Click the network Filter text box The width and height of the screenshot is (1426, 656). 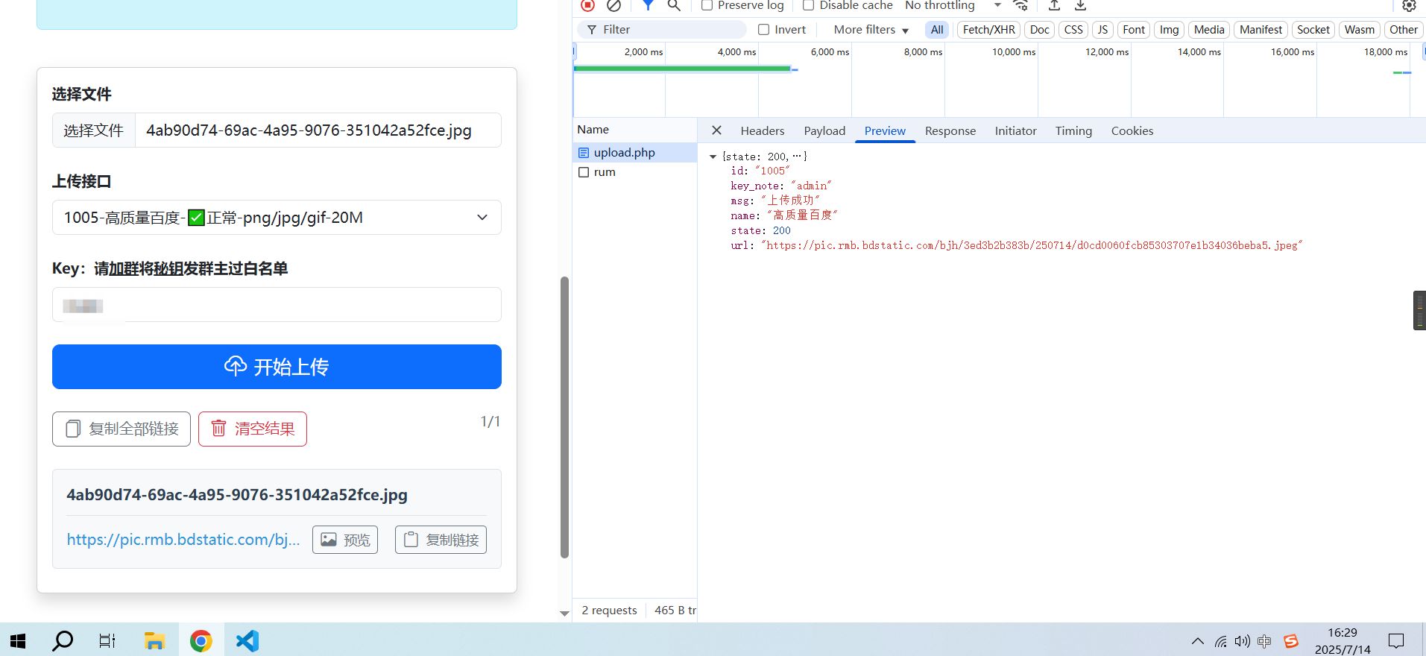[662, 30]
